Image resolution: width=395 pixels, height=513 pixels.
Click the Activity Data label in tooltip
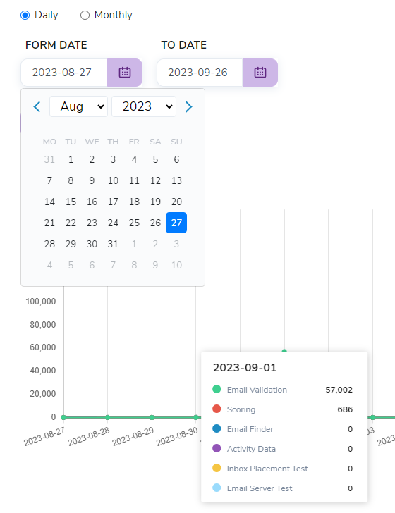(x=251, y=449)
